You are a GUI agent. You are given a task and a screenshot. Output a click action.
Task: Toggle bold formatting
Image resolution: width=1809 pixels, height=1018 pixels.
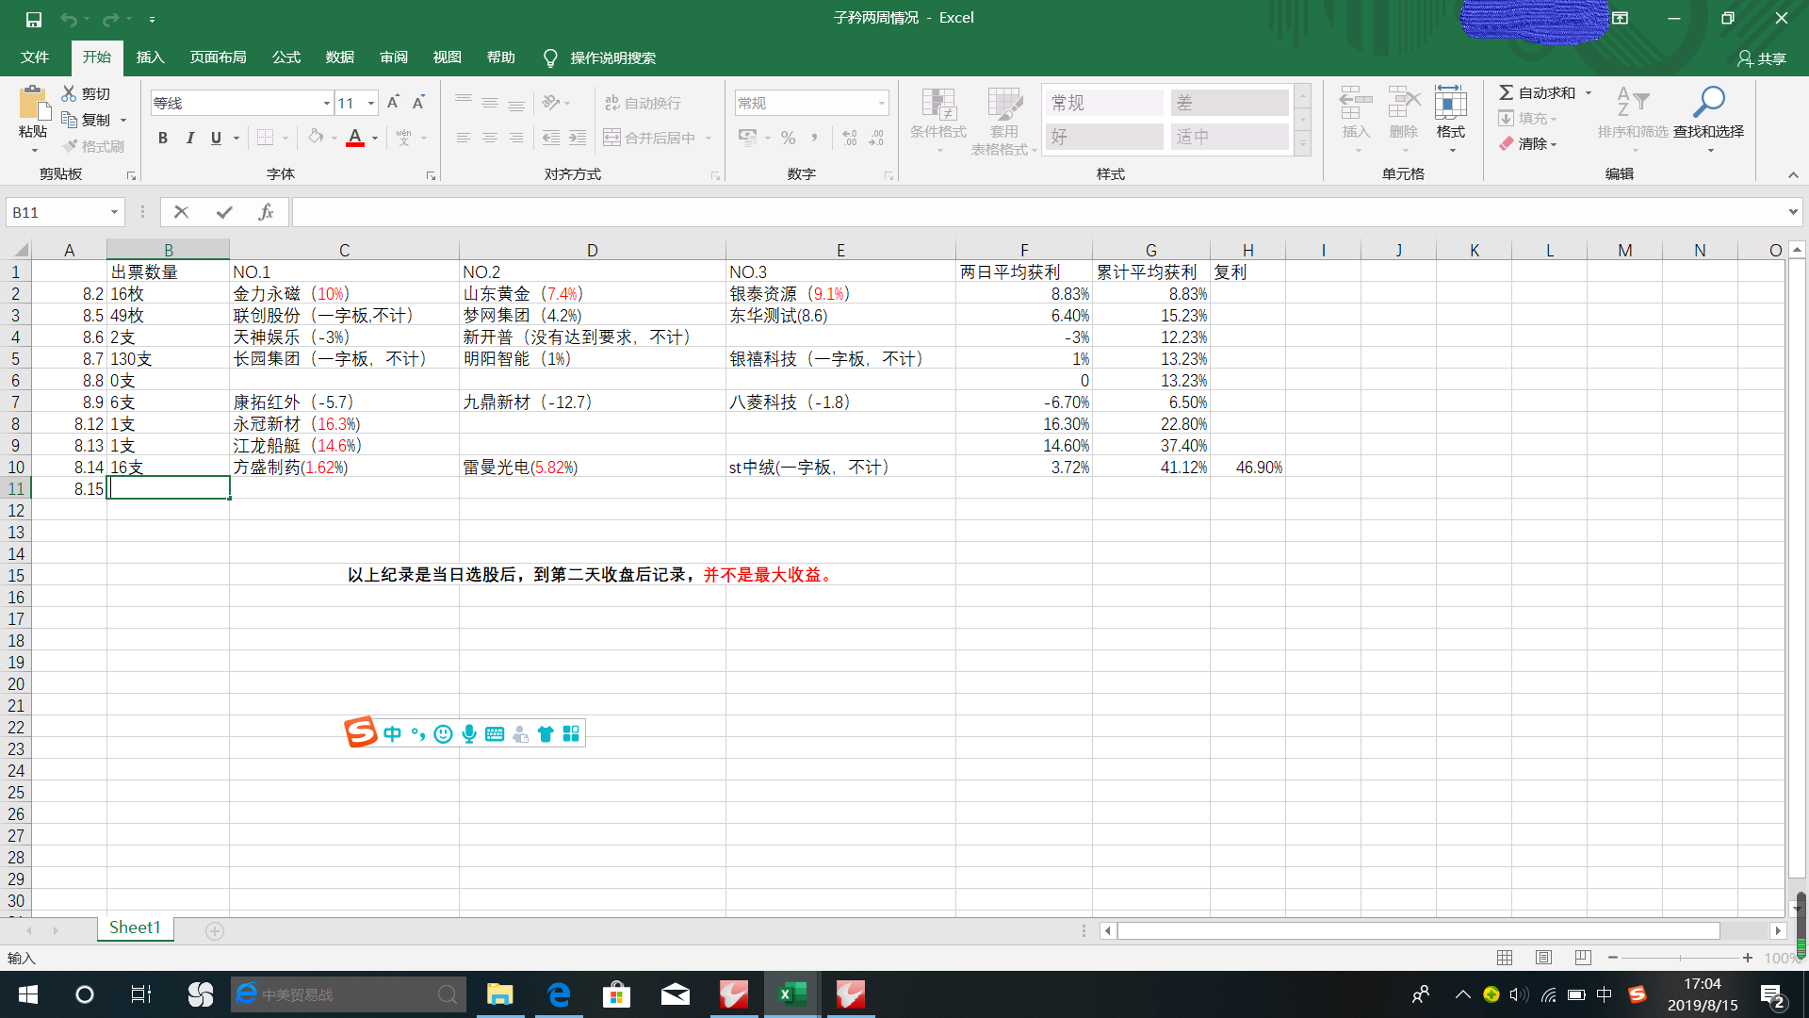click(x=163, y=138)
